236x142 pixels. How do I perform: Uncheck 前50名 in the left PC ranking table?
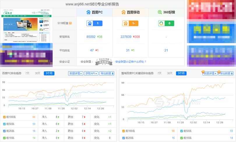click(x=4, y=124)
